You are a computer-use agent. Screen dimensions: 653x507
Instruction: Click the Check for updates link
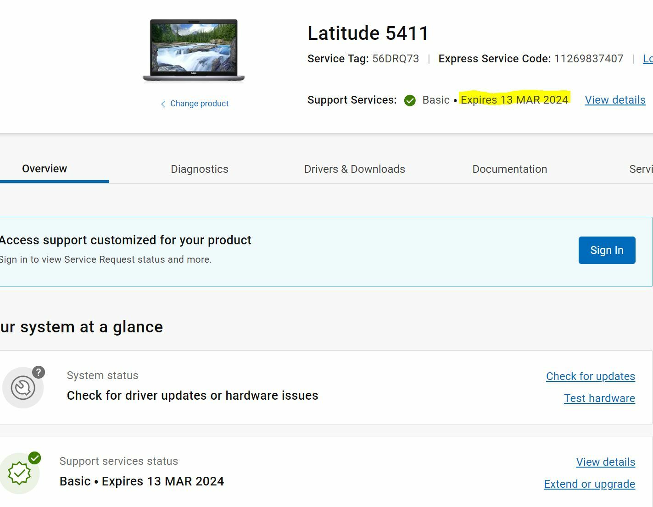(590, 376)
